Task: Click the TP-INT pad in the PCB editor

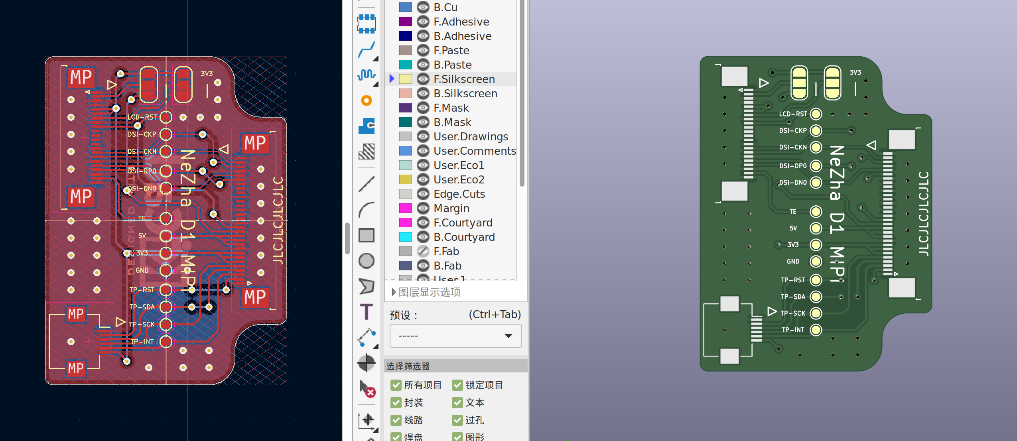Action: 166,342
